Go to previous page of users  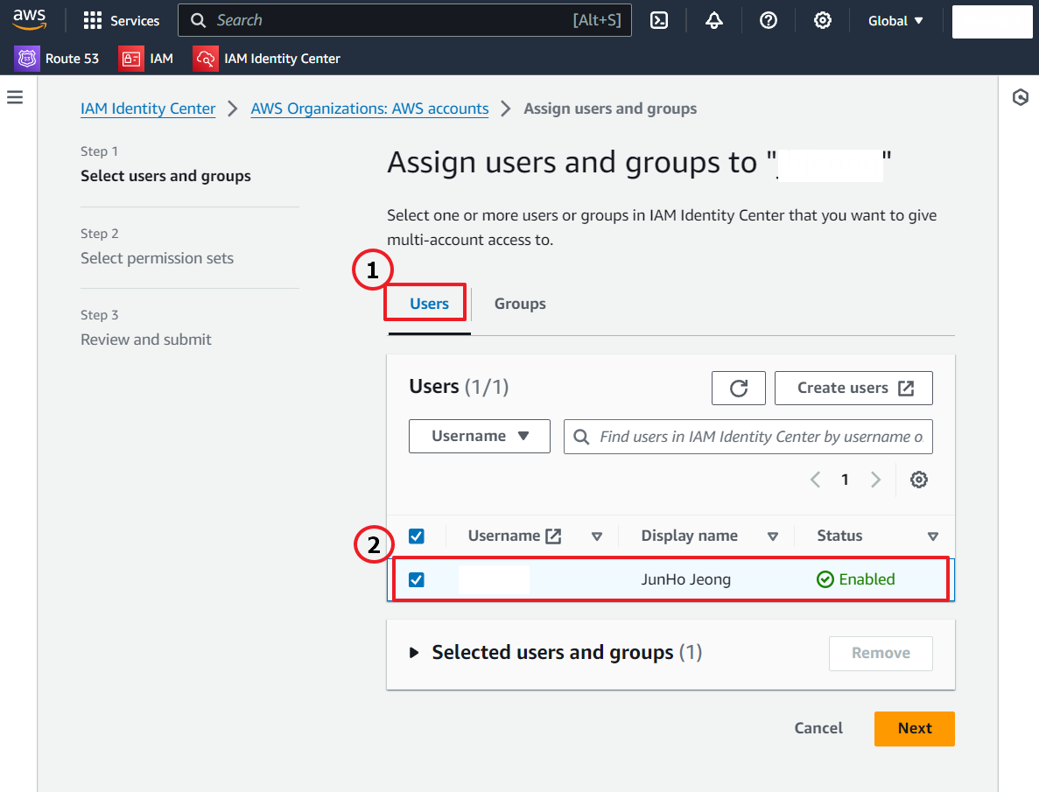coord(815,480)
